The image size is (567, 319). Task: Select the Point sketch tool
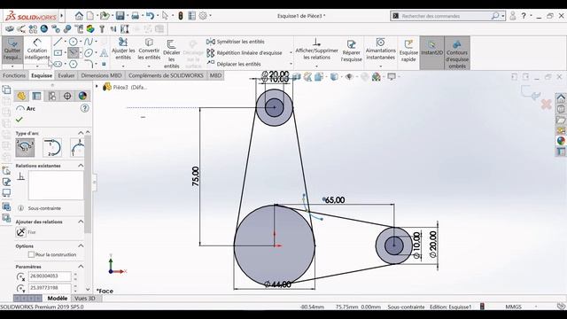(104, 64)
